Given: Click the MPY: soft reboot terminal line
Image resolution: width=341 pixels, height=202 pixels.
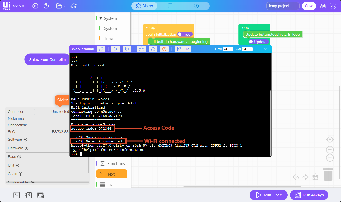Looking at the screenshot, I should [88, 65].
